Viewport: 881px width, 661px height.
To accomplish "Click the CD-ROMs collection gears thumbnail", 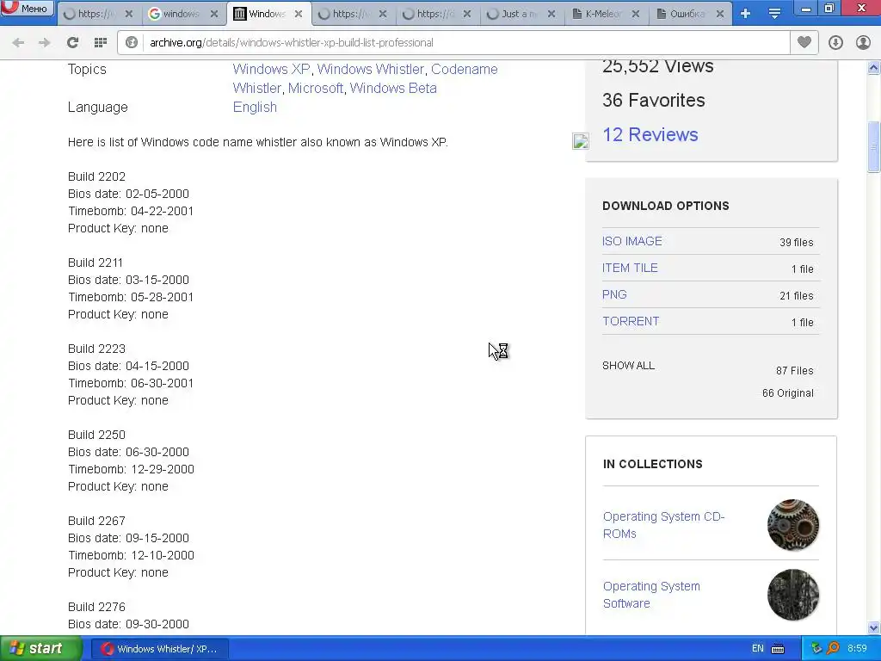I will (792, 525).
